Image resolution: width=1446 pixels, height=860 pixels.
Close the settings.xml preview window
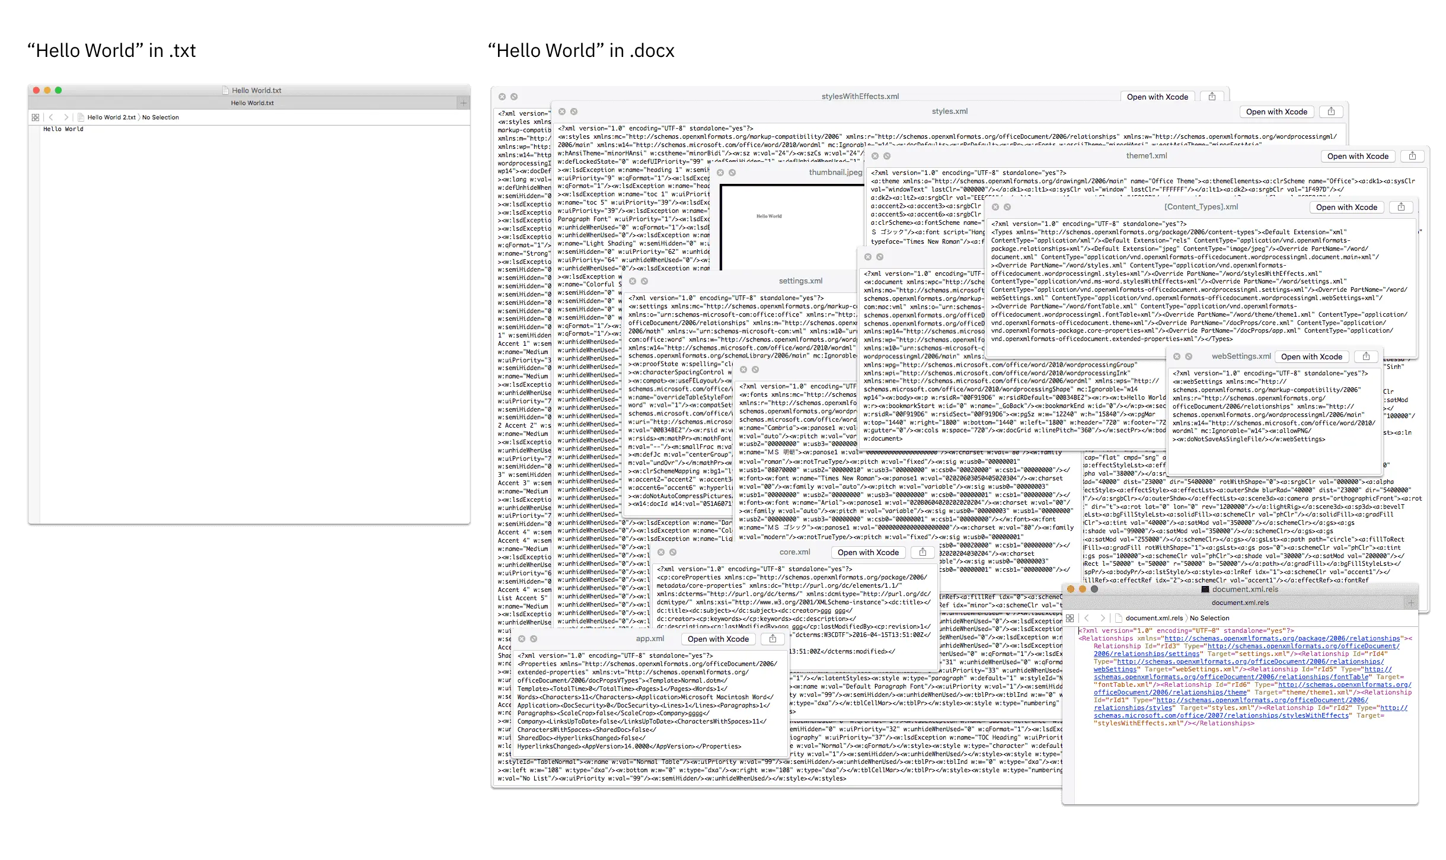(633, 281)
